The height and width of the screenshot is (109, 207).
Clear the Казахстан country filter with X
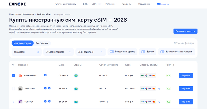[38, 52]
